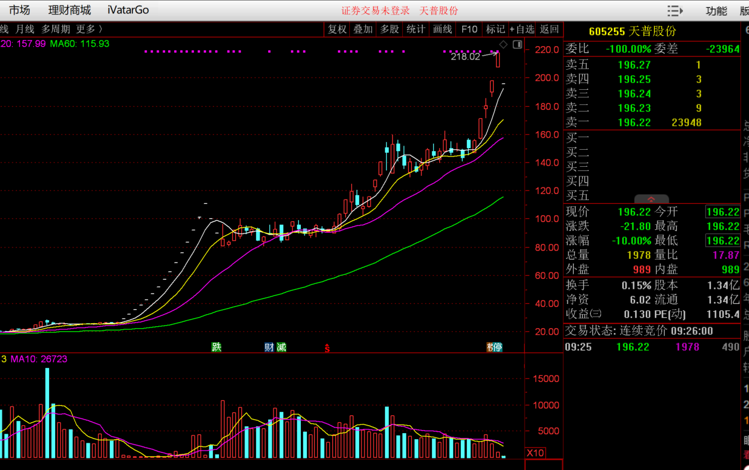The image size is (749, 470).
Task: Open the F10 company info page
Action: [x=469, y=29]
